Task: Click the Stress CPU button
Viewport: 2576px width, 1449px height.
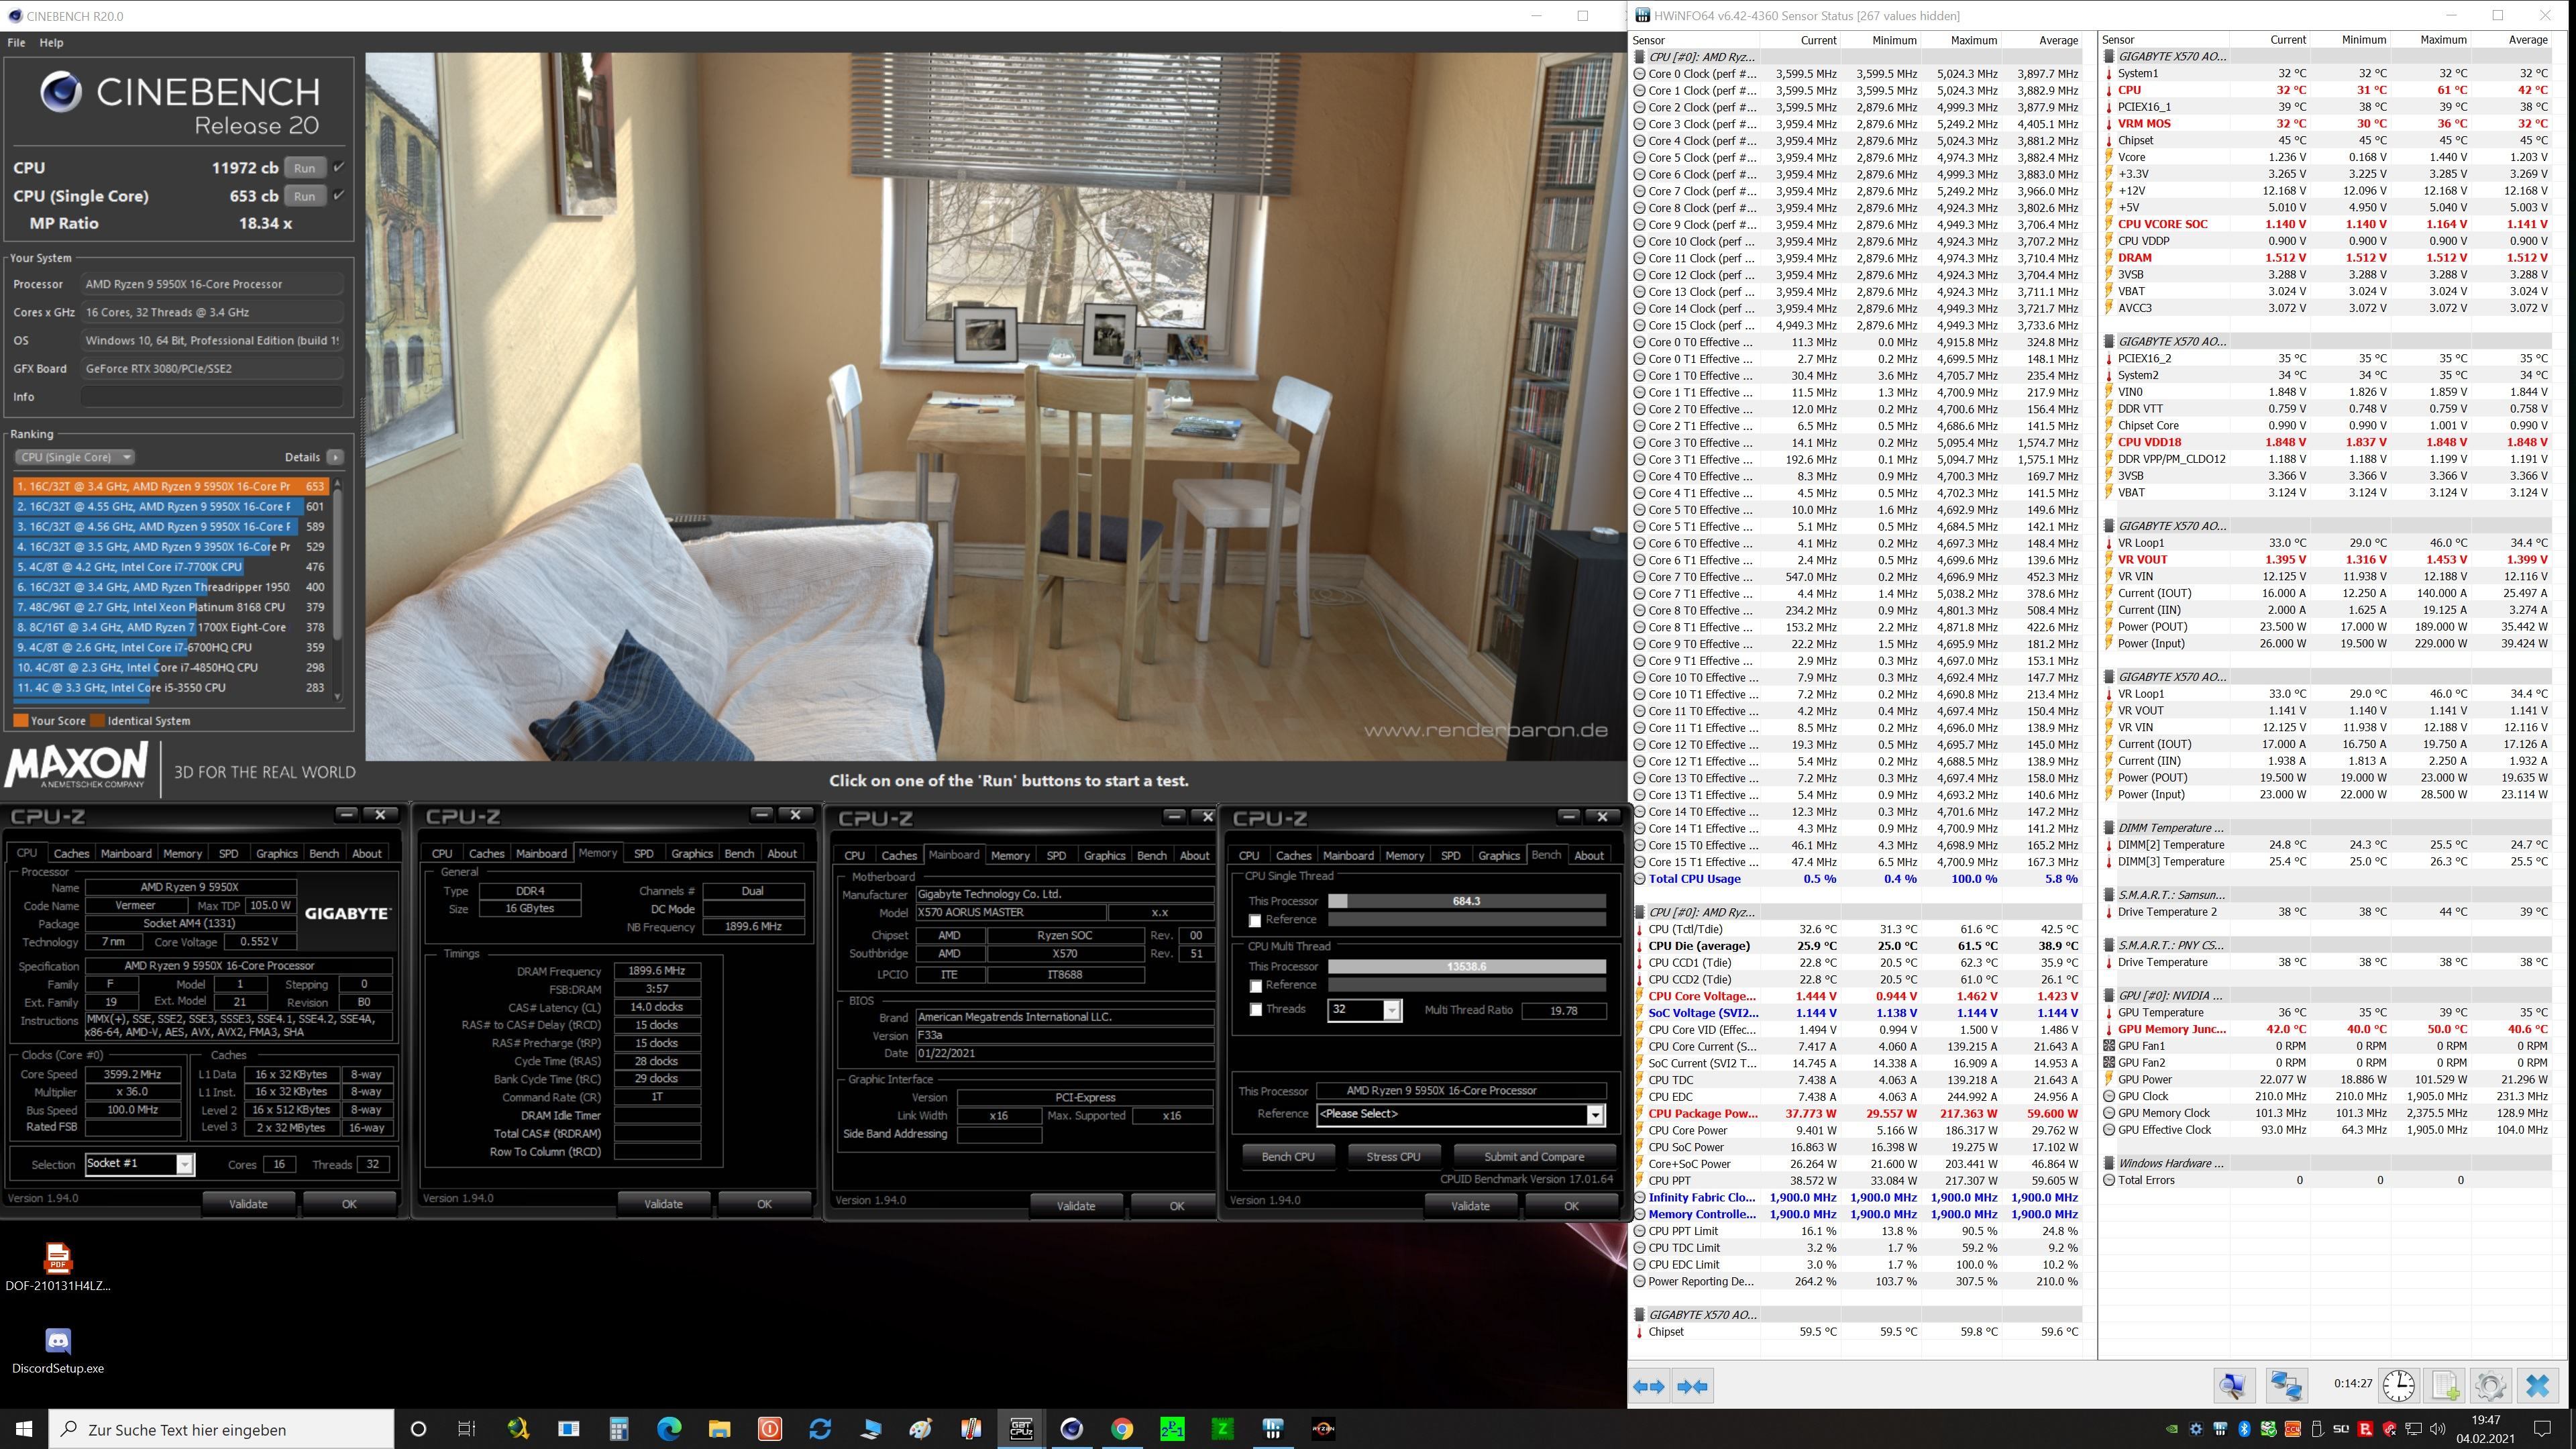Action: pos(1393,1157)
